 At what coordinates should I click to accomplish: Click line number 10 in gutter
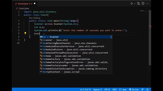click(x=18, y=43)
